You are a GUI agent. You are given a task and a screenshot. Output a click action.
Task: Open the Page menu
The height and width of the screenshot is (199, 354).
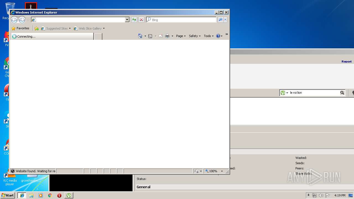pyautogui.click(x=181, y=36)
